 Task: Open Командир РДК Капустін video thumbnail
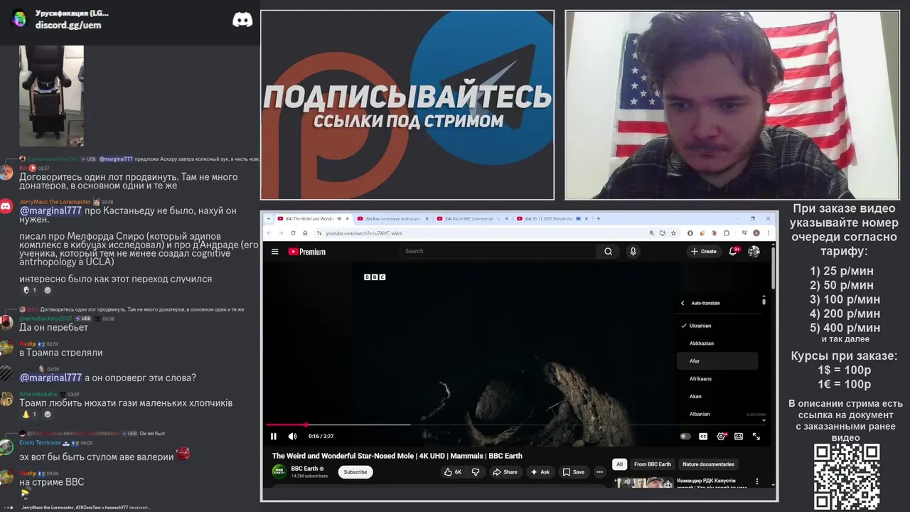coord(643,482)
